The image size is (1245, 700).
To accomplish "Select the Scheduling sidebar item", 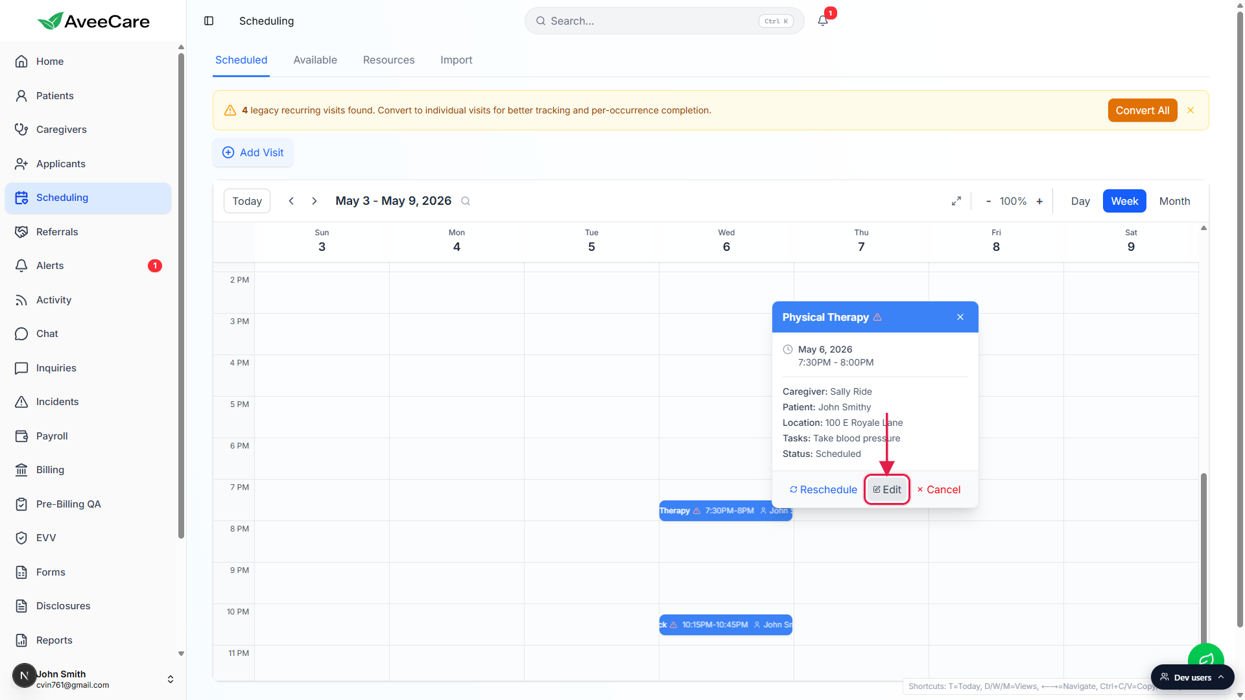I will [x=88, y=198].
